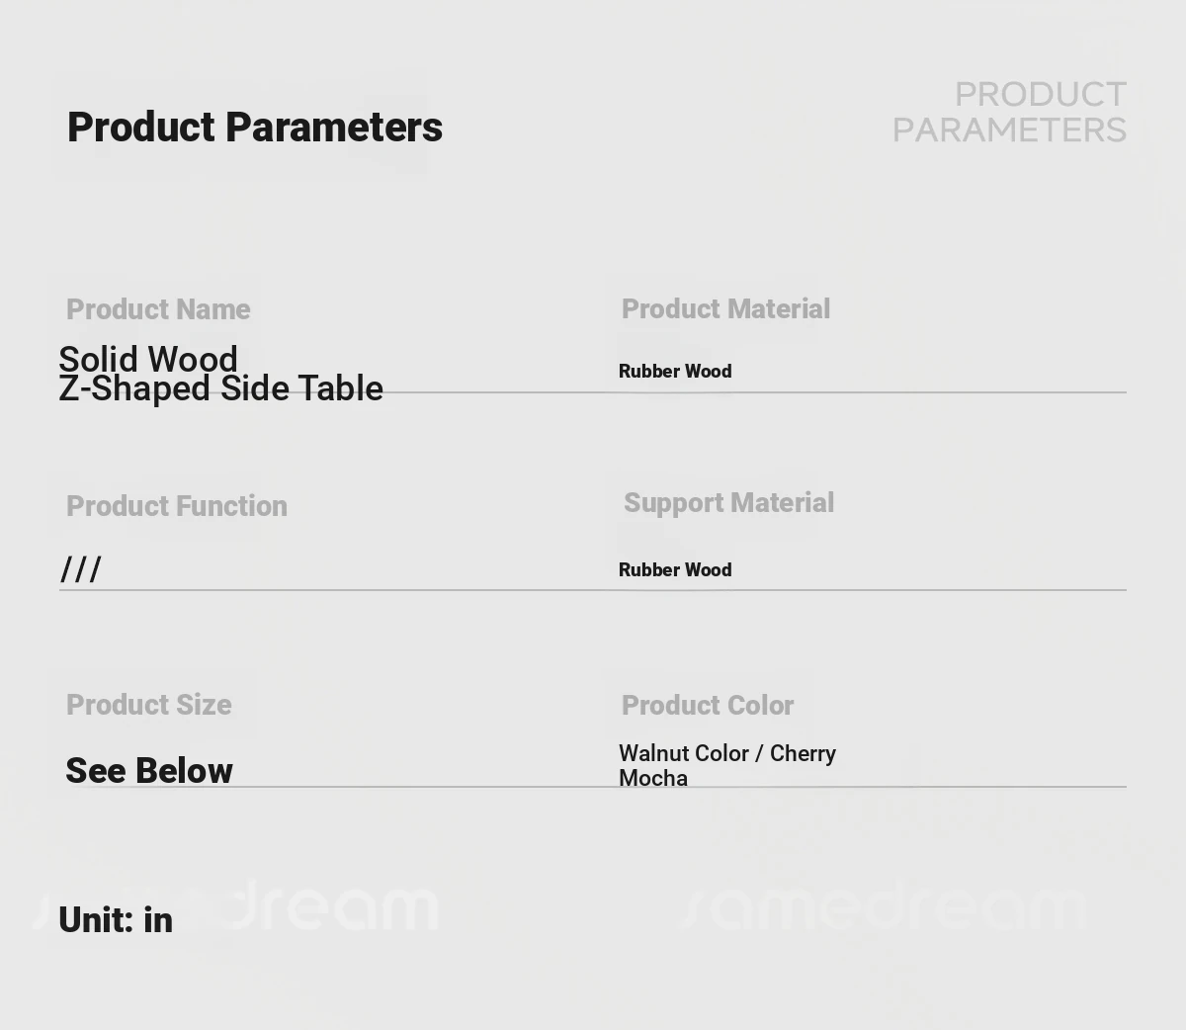Select the Product Size label
The height and width of the screenshot is (1030, 1186).
[x=149, y=705]
